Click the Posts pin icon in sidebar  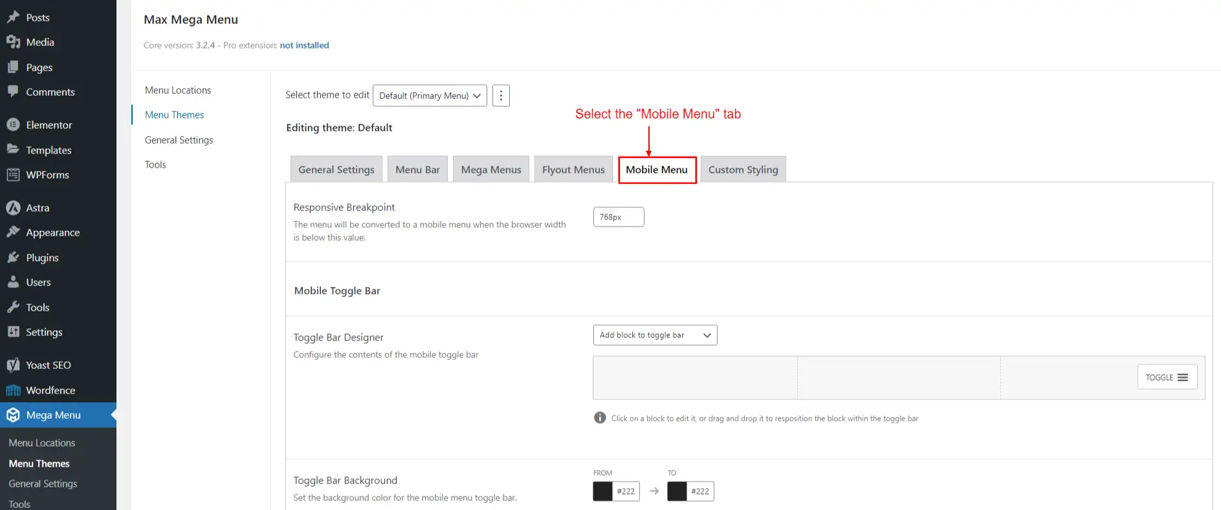13,17
